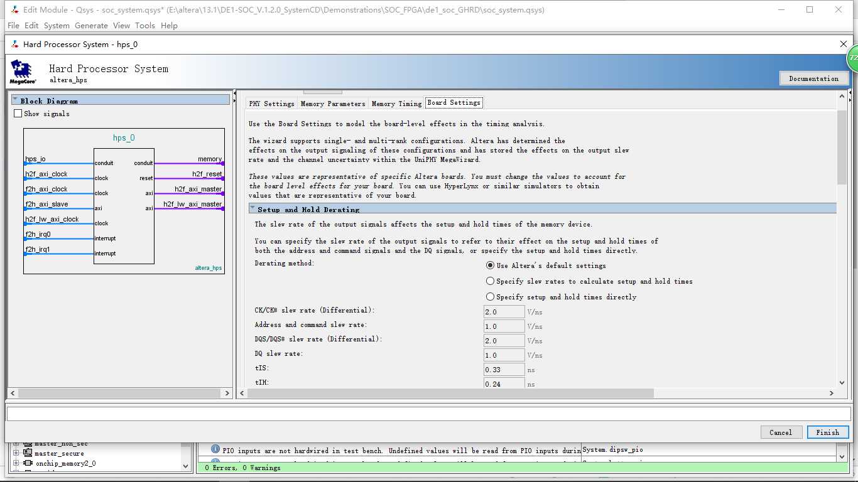Open the PHY Settings tab

coord(271,104)
